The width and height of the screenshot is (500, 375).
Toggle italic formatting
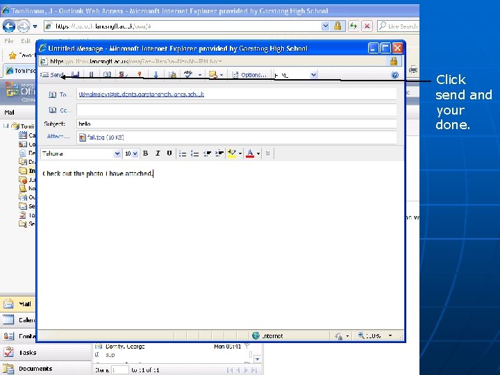[158, 153]
